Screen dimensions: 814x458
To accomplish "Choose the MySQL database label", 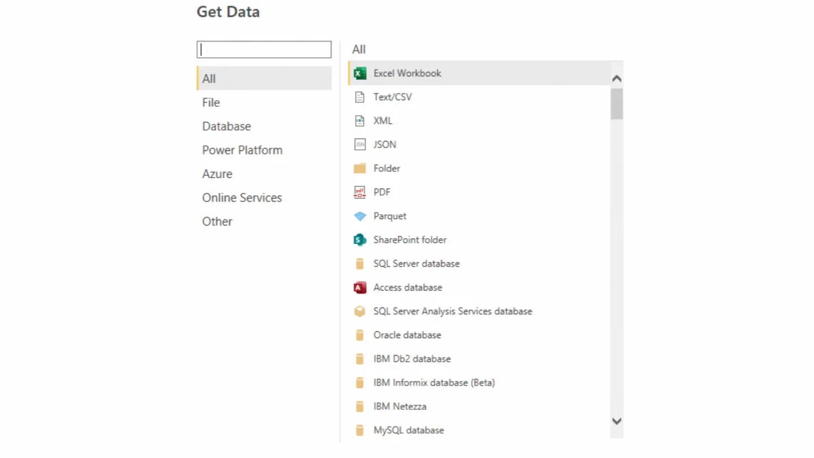I will (x=409, y=430).
